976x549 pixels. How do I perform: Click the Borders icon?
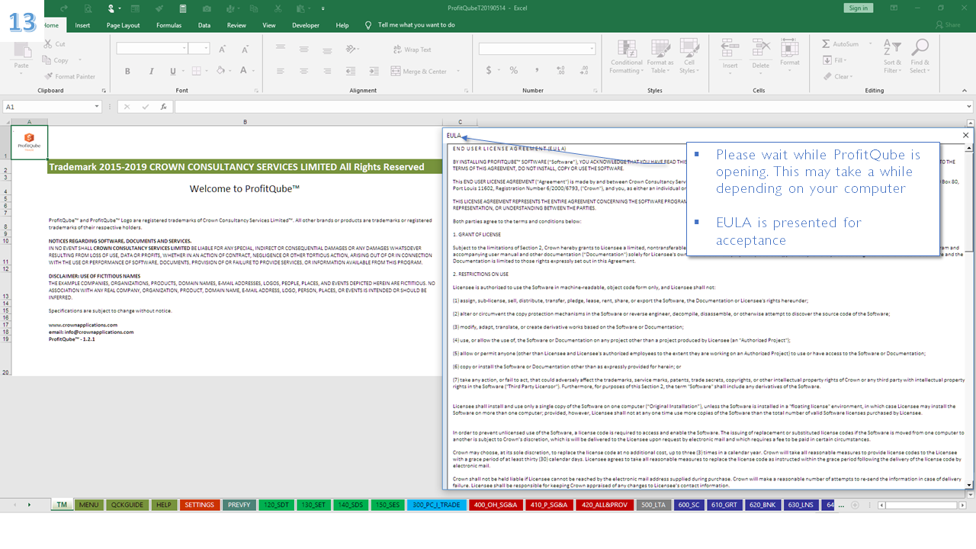[x=196, y=71]
